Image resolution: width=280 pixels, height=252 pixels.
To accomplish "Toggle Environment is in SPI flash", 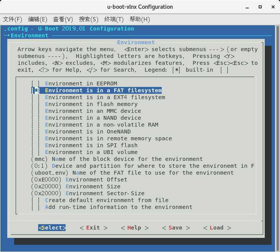I will [84, 145].
